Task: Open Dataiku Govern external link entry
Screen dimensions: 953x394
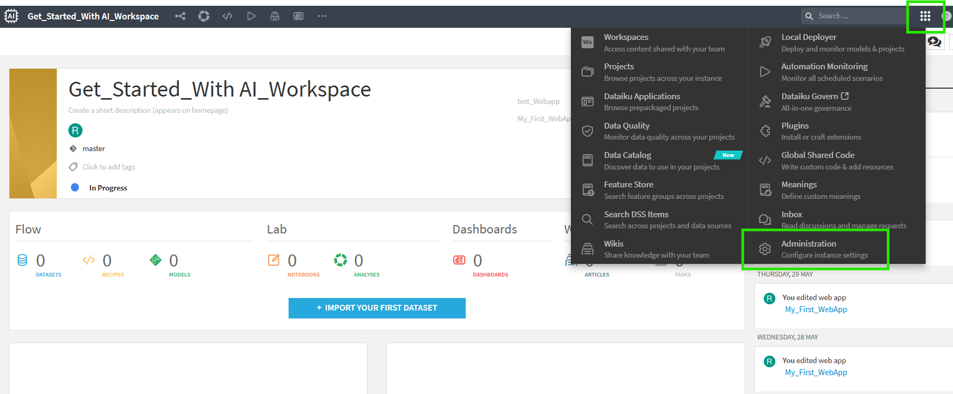Action: [837, 102]
